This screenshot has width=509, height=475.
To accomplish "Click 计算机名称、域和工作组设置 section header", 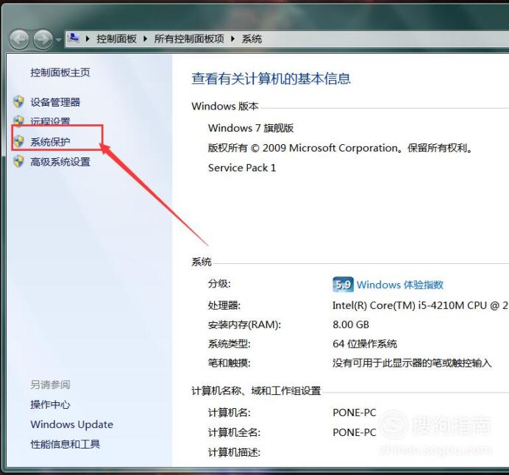I will 256,390.
